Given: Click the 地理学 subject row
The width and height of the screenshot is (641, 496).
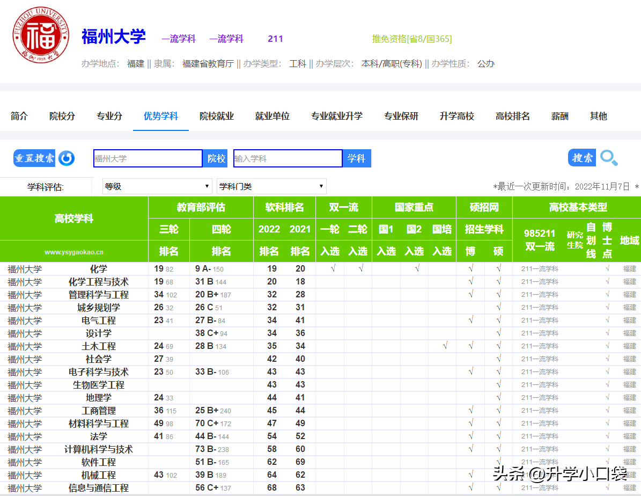Looking at the screenshot, I should (x=321, y=398).
